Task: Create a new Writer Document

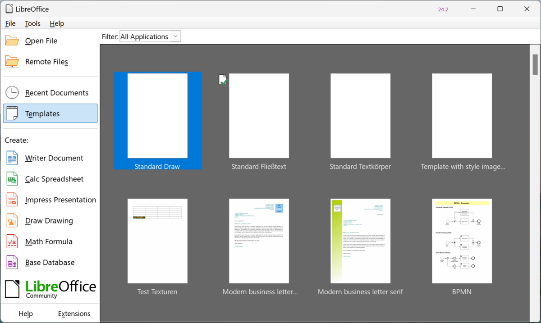Action: [x=50, y=158]
